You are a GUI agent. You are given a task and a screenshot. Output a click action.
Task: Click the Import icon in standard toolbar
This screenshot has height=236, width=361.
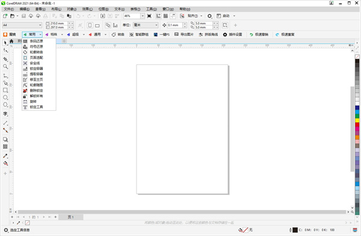coord(103,16)
